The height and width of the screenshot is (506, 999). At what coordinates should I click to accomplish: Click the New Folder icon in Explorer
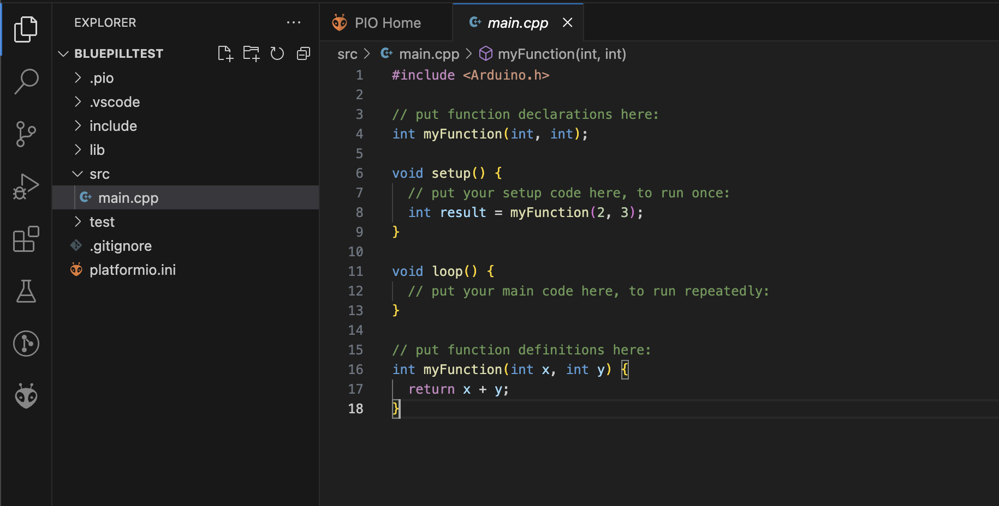point(251,53)
